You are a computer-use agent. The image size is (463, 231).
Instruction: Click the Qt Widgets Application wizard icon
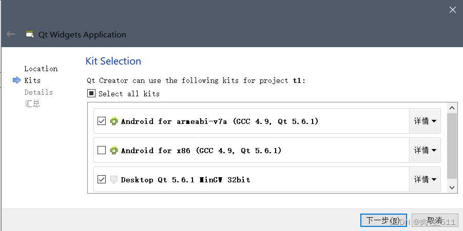click(30, 34)
